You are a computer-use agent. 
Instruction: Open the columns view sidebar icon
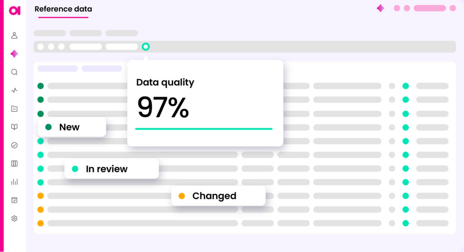pos(14,164)
